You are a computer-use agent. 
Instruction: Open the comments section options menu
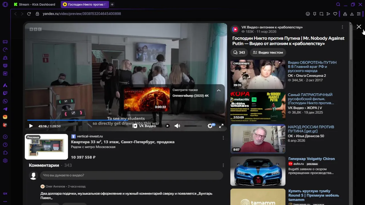[x=223, y=165]
